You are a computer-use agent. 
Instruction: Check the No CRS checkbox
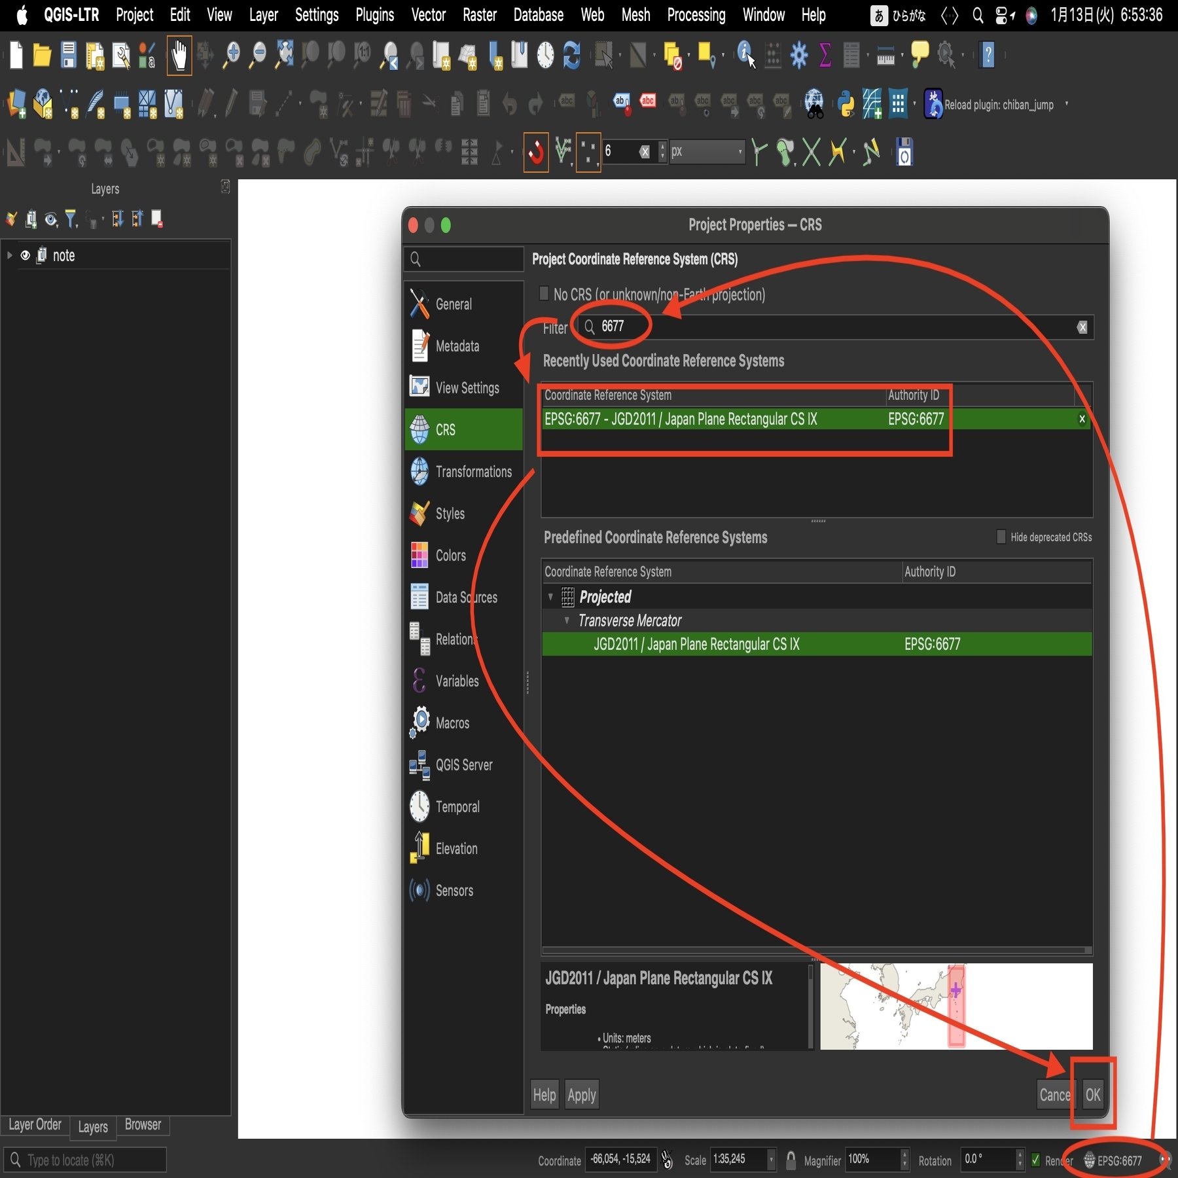[x=544, y=293]
